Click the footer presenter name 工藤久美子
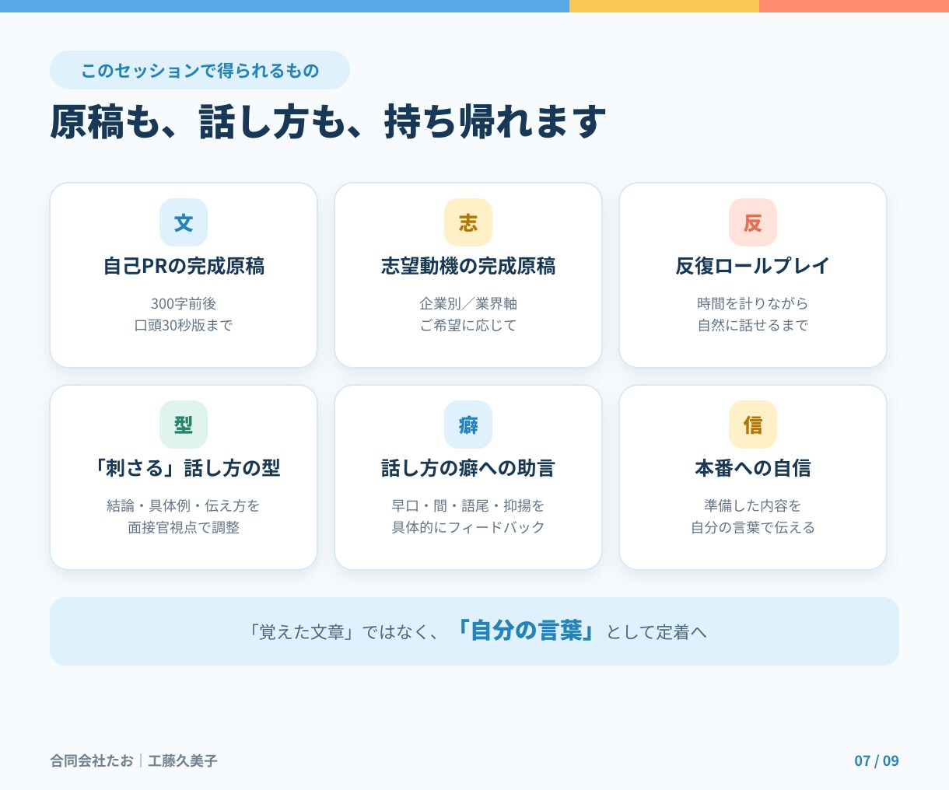This screenshot has width=949, height=790. 183,760
